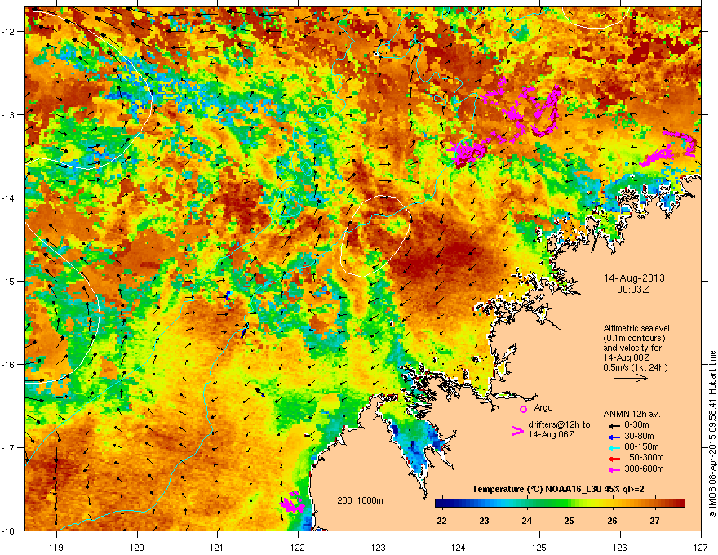The height and width of the screenshot is (555, 718).
Task: Click the longitude axis label 119
Action: pyautogui.click(x=56, y=548)
